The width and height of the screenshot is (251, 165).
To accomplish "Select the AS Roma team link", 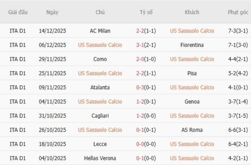I will (192, 130).
